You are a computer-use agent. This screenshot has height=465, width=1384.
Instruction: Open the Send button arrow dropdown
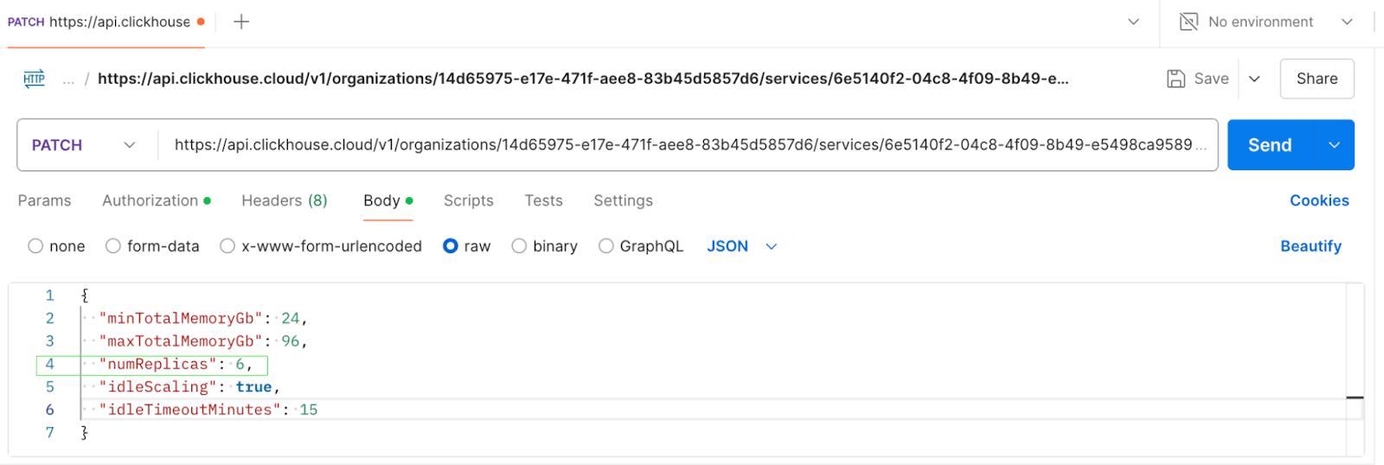point(1334,145)
